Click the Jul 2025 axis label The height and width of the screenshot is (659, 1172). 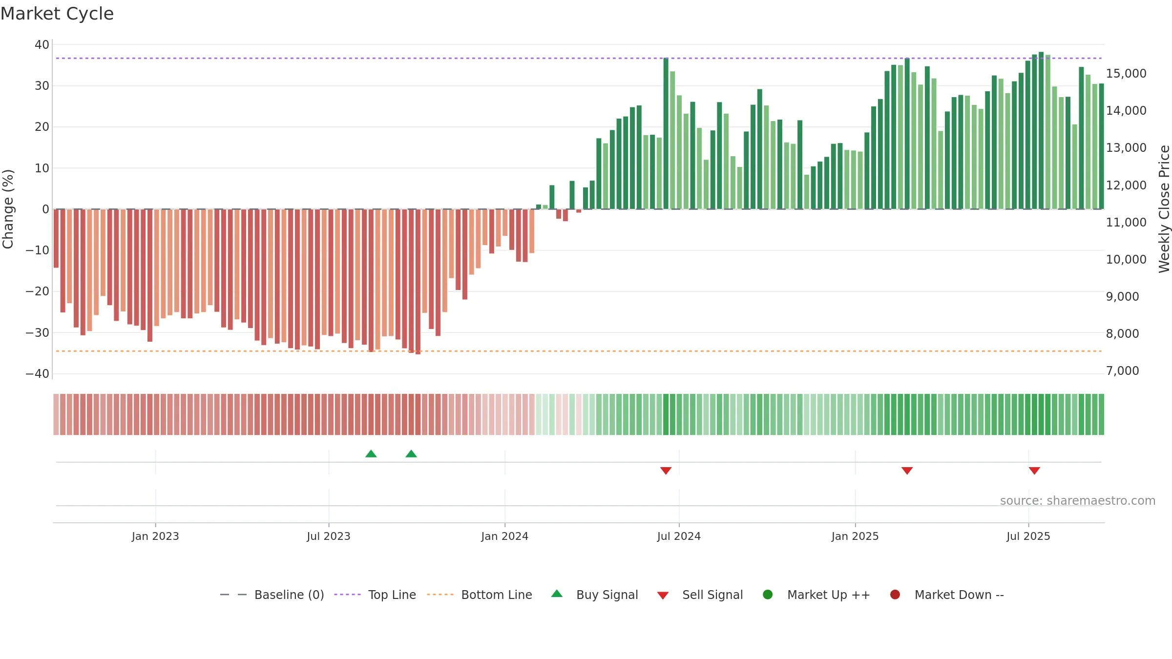(x=1028, y=536)
